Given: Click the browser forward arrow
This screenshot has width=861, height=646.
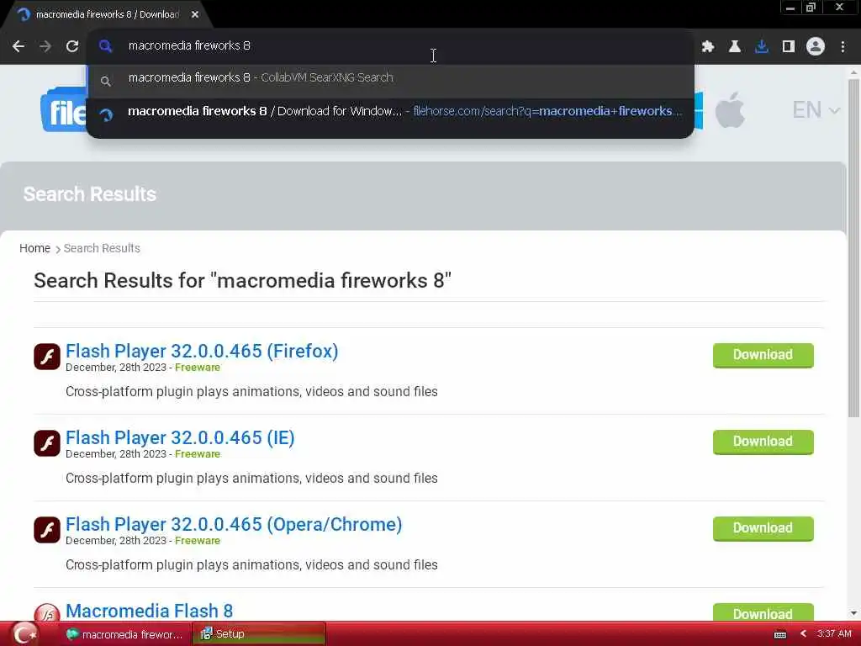Looking at the screenshot, I should (45, 46).
